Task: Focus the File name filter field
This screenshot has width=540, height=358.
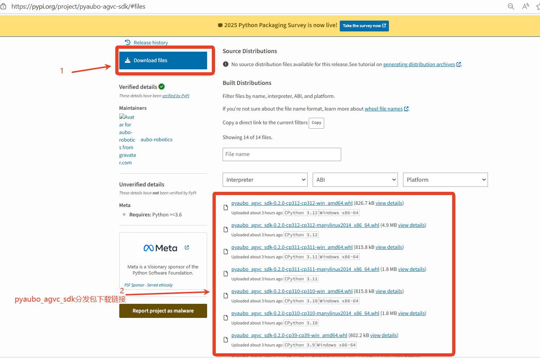Action: (x=282, y=154)
